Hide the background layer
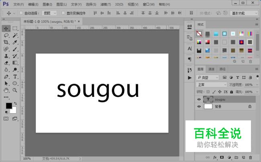Image resolution: width=261 pixels, height=162 pixels. coord(199,106)
